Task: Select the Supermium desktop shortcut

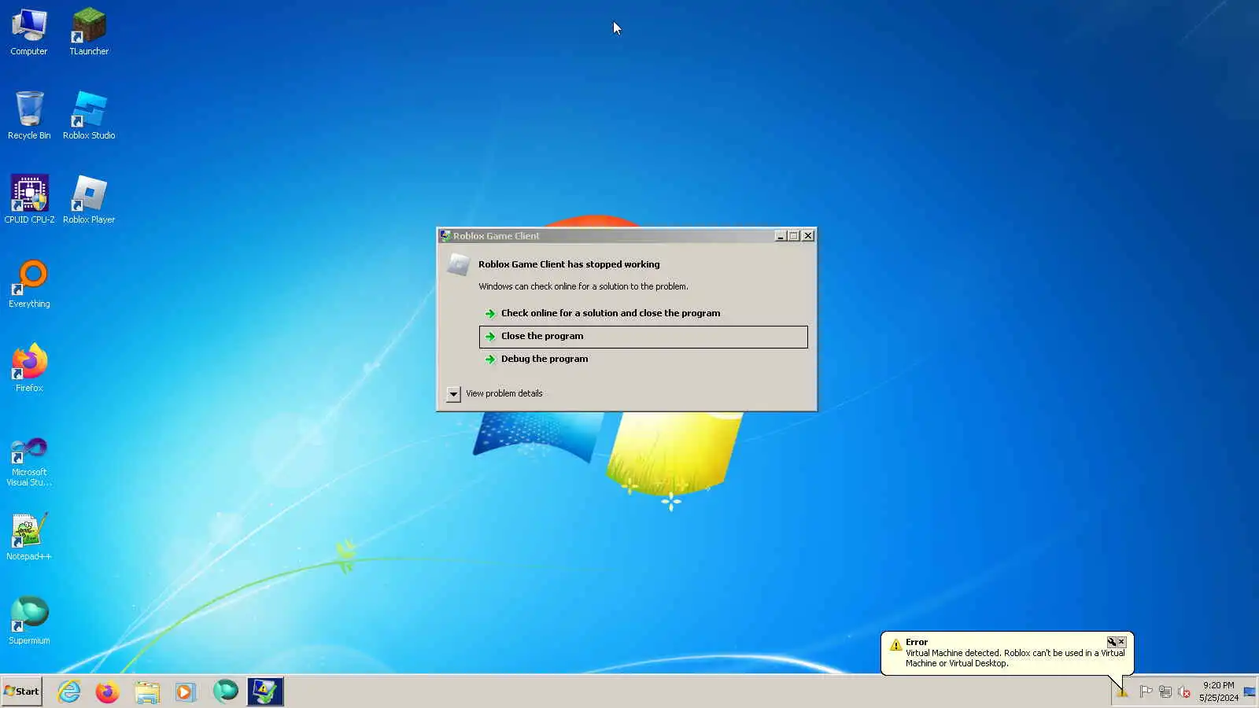Action: point(29,621)
